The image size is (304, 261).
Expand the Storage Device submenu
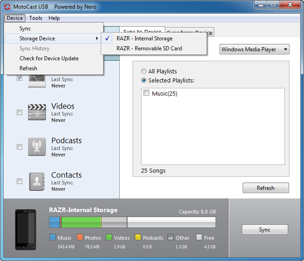54,39
